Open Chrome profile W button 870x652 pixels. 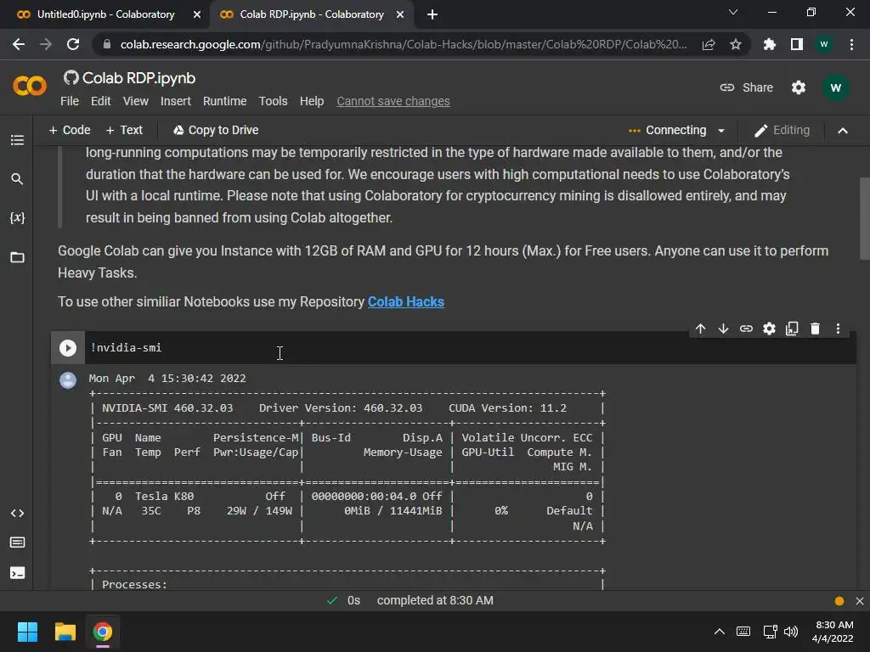pos(824,44)
